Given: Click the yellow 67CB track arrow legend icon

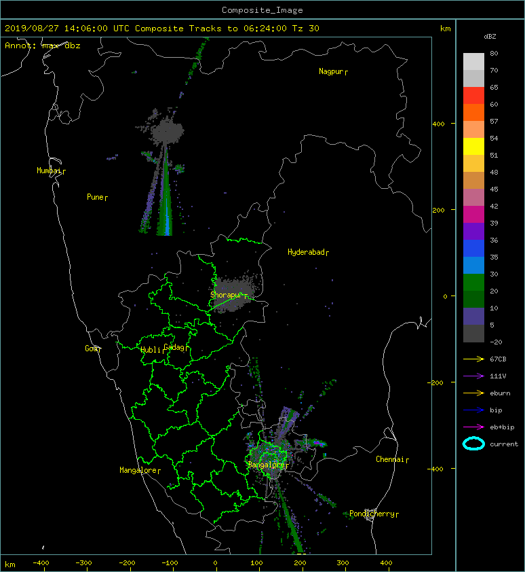Looking at the screenshot, I should click(x=473, y=359).
